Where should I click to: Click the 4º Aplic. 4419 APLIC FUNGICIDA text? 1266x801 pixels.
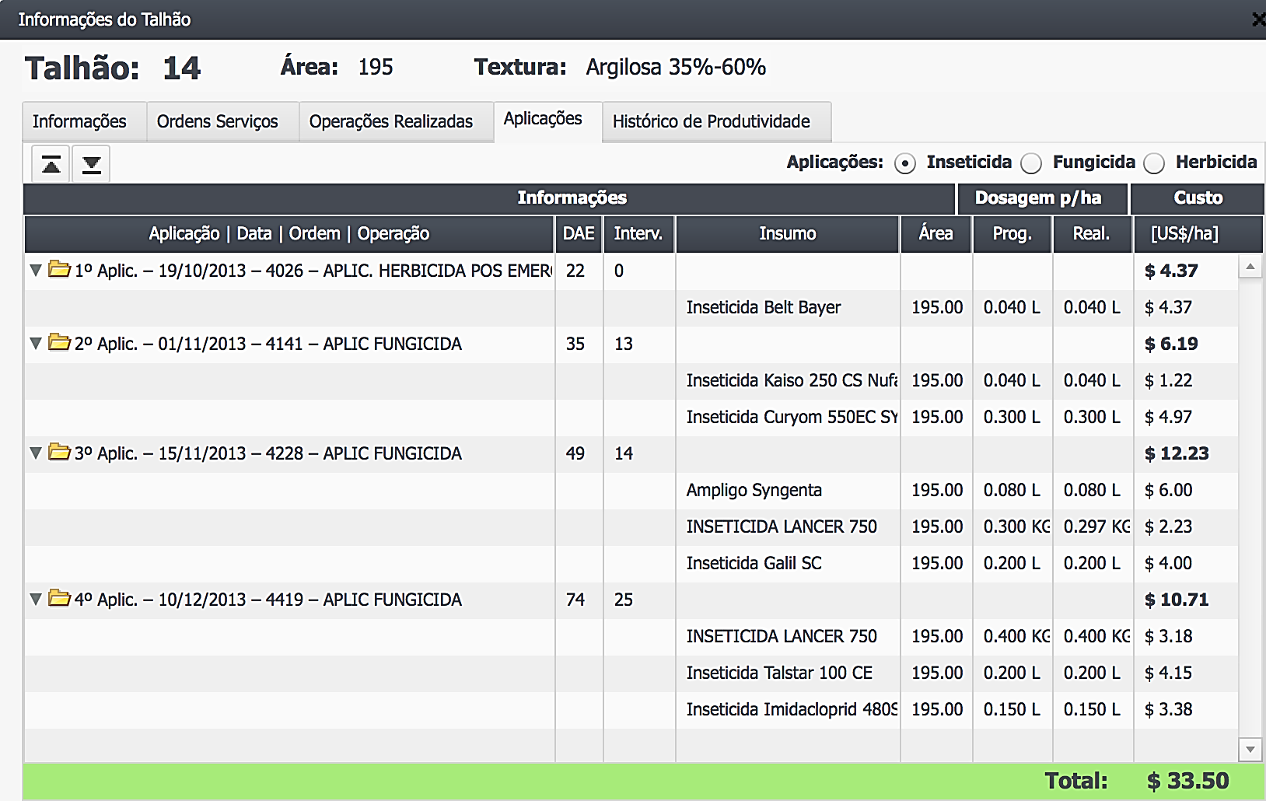pyautogui.click(x=268, y=600)
